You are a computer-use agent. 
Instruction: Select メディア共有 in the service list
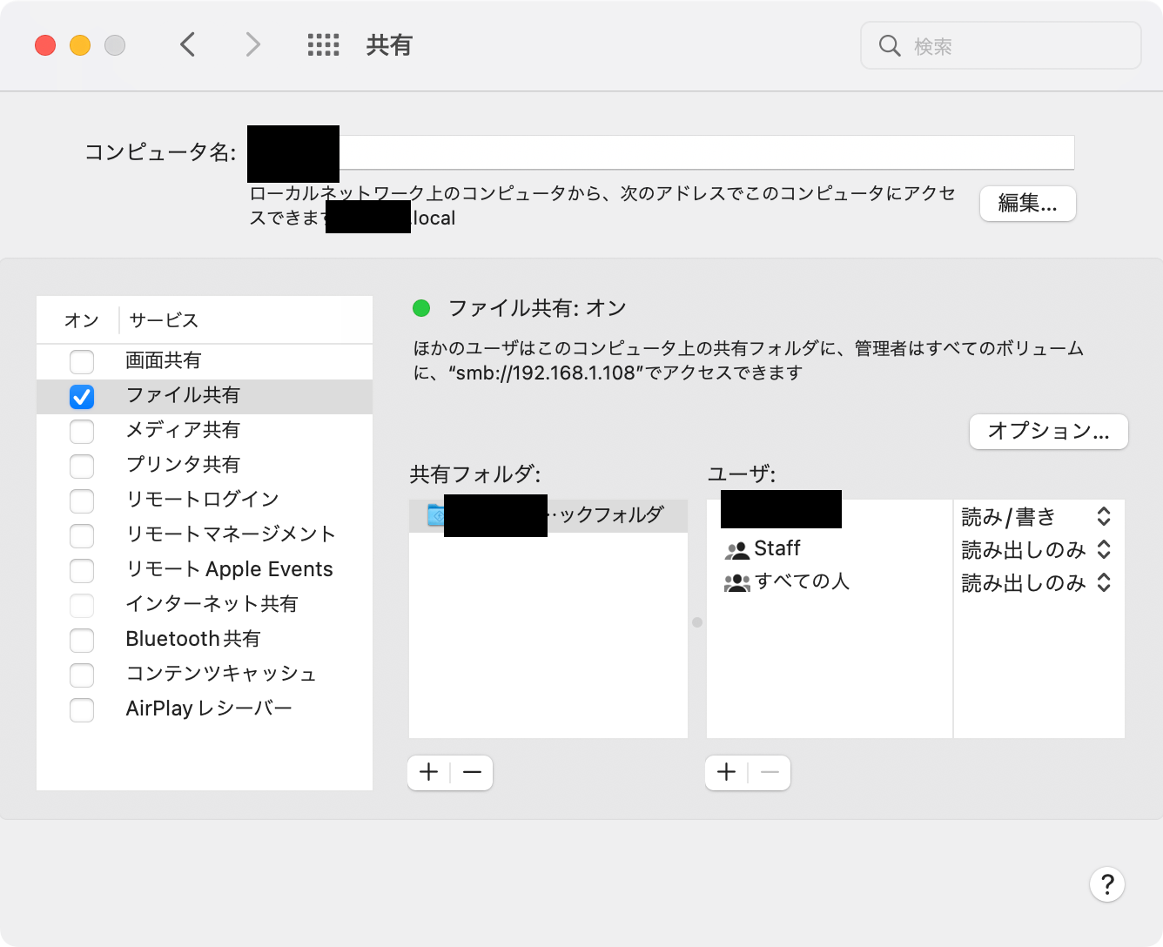pyautogui.click(x=183, y=430)
